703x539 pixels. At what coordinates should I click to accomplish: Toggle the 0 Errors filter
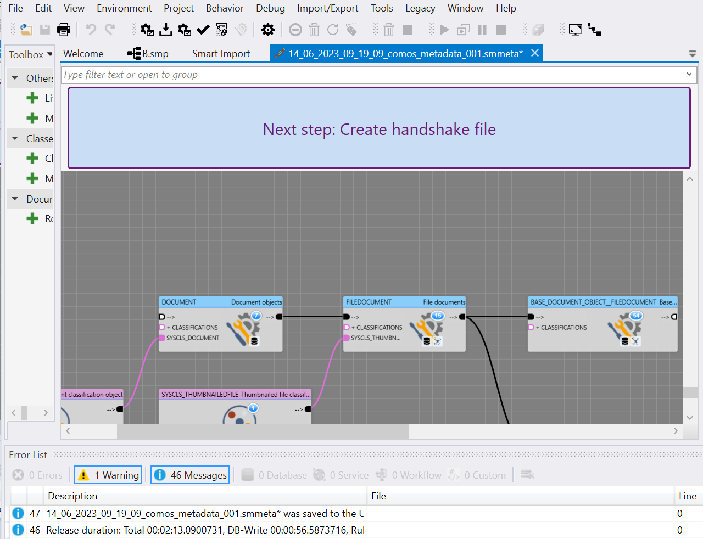(x=38, y=475)
